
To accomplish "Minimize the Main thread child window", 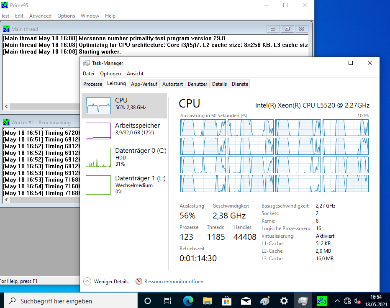I will [x=273, y=29].
